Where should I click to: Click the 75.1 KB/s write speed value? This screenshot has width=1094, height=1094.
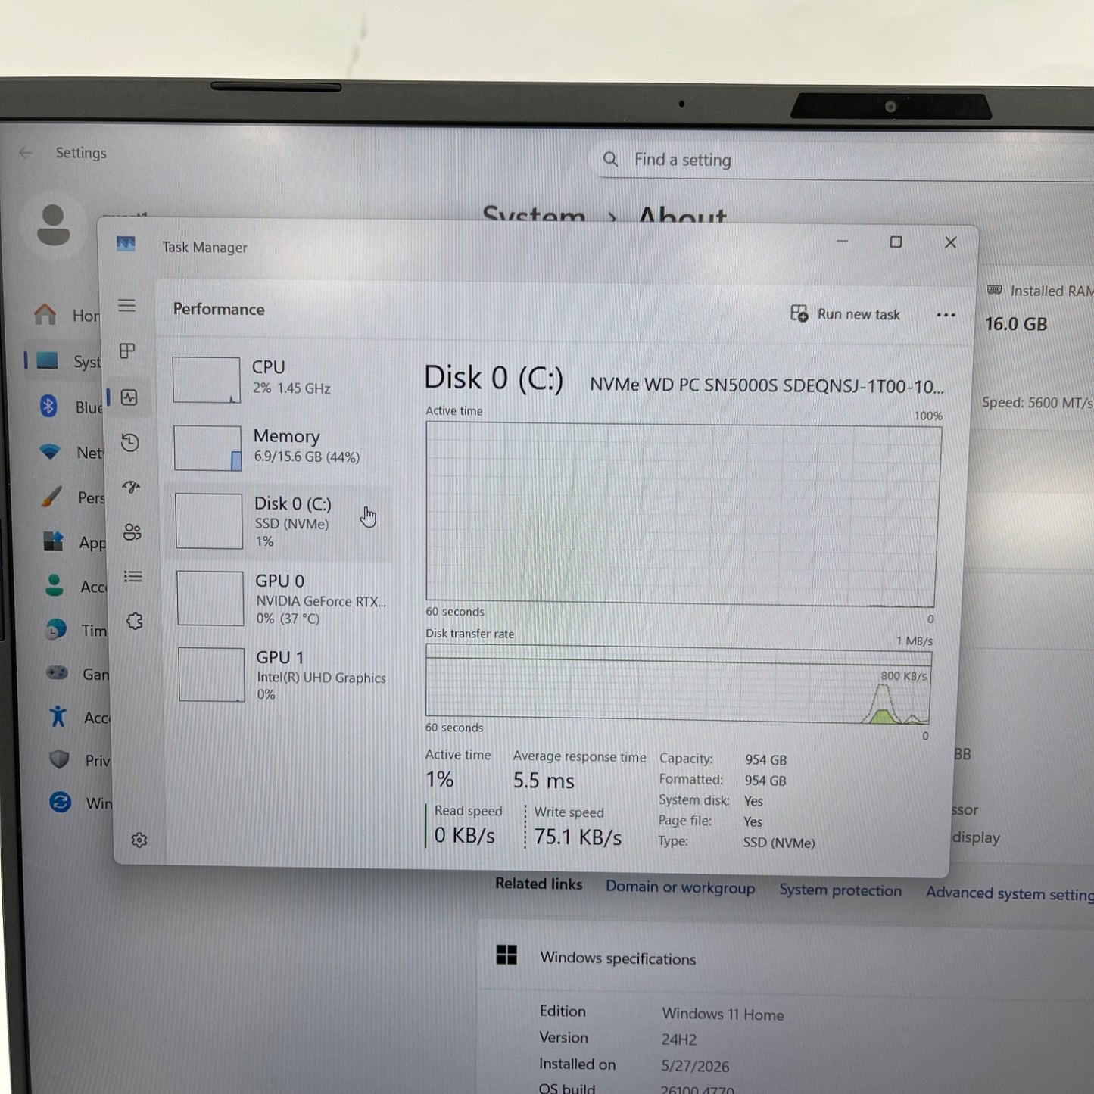578,837
